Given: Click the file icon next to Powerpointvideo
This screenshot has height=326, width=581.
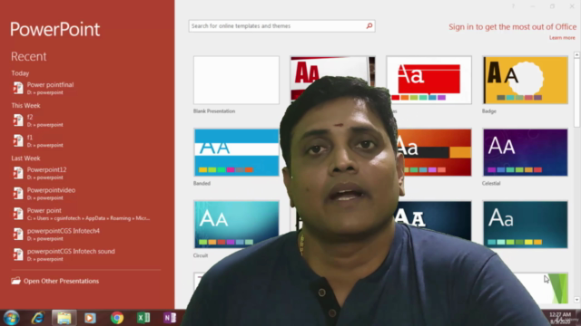Looking at the screenshot, I should (18, 193).
